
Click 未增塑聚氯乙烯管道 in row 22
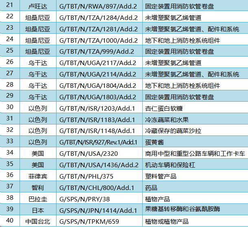point(173,18)
